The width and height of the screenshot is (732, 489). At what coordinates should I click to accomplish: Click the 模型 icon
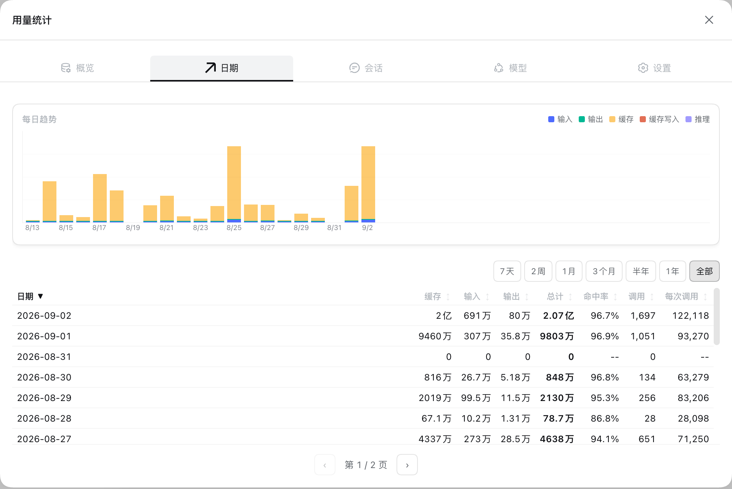click(x=499, y=68)
